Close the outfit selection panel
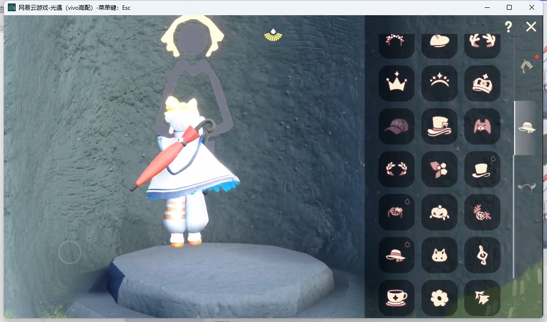The width and height of the screenshot is (547, 322). [x=531, y=27]
